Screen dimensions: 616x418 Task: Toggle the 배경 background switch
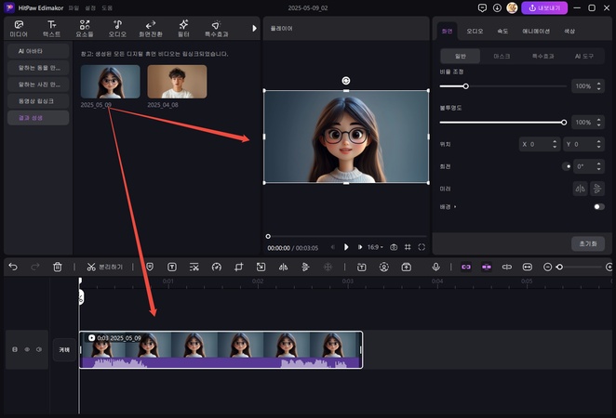coord(598,206)
